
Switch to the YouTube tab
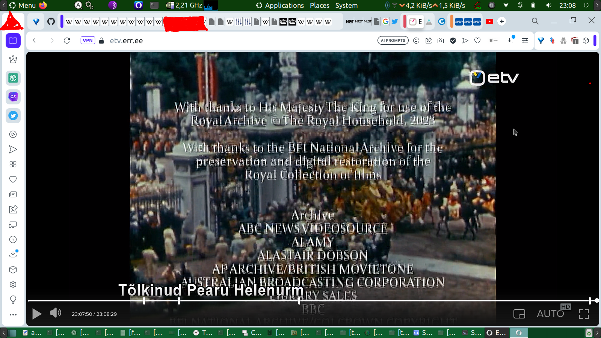[489, 21]
